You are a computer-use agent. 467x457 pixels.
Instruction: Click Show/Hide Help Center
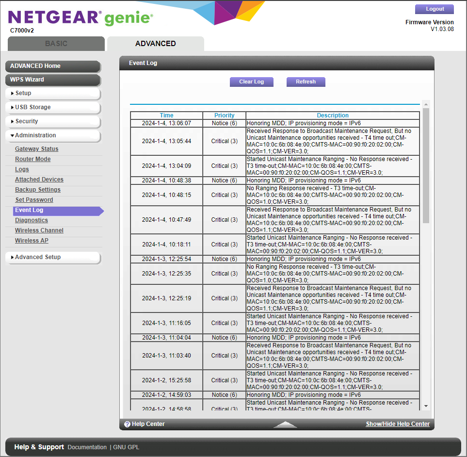pyautogui.click(x=397, y=424)
